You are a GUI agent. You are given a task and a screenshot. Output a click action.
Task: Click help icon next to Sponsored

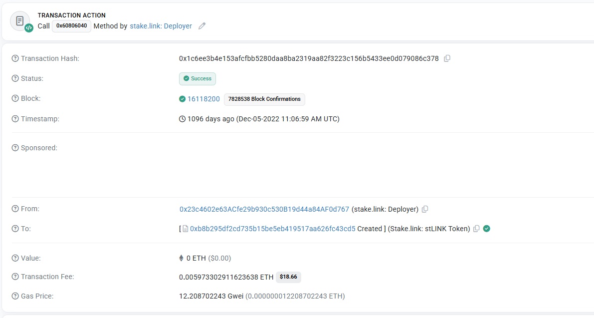15,148
